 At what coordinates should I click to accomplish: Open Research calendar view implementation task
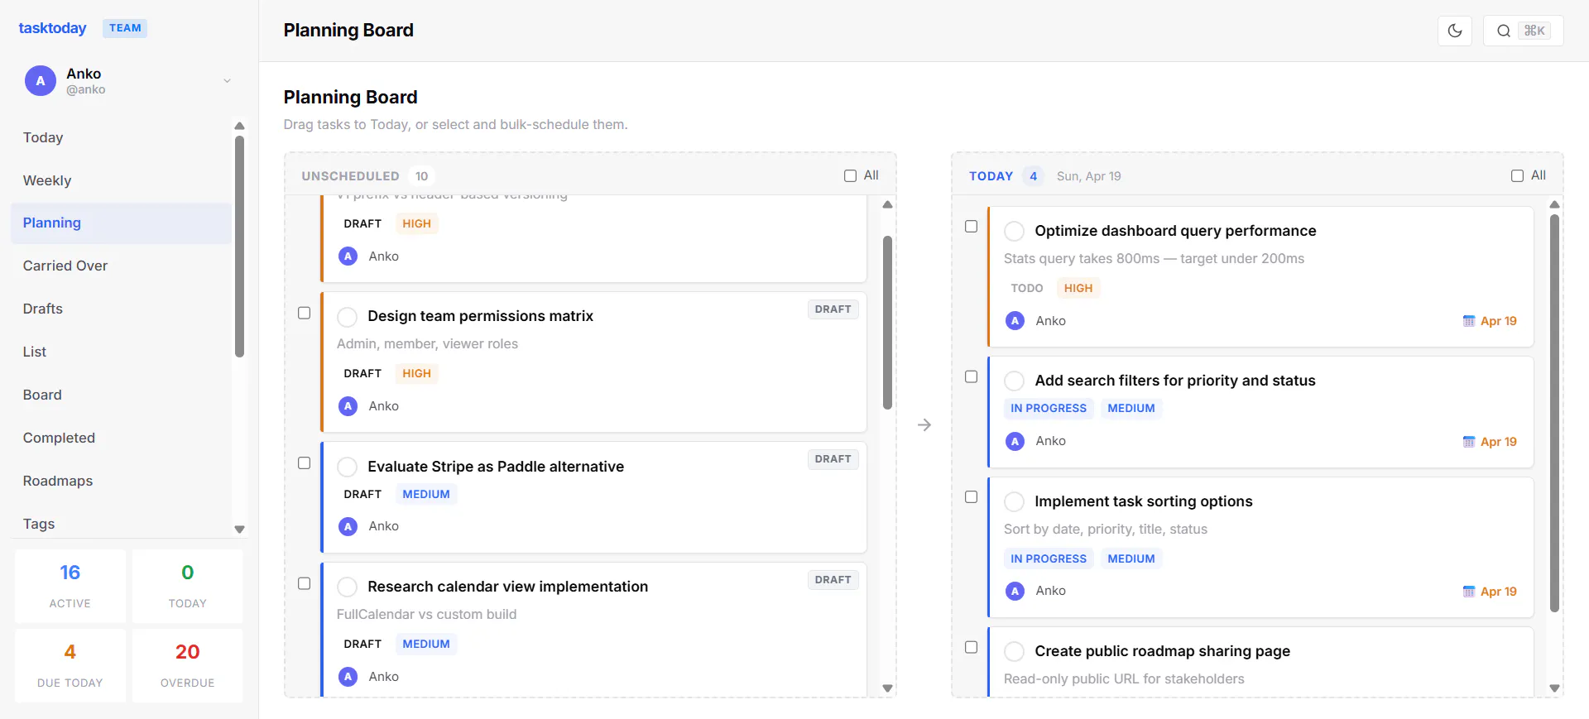[x=508, y=587]
